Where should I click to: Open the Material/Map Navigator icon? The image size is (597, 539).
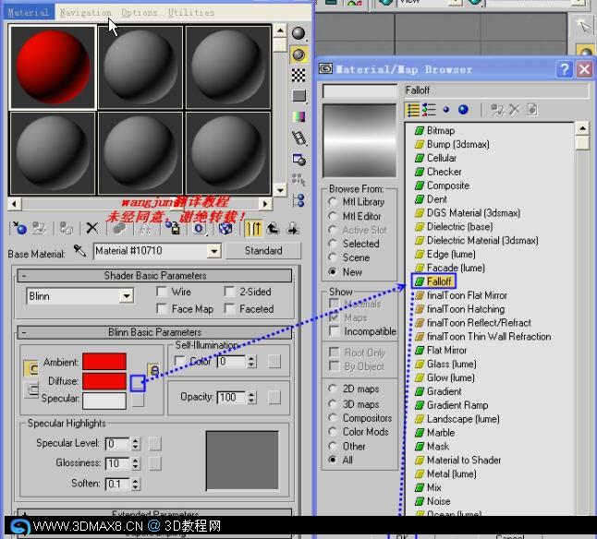[x=298, y=200]
